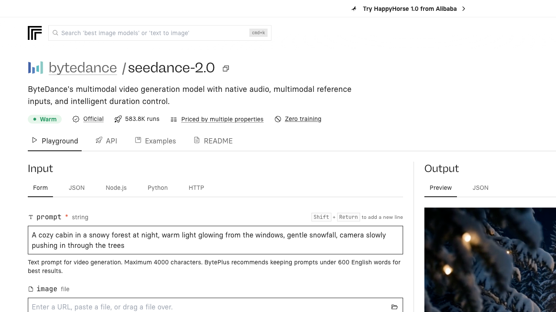This screenshot has height=312, width=556.
Task: Switch input view to Node.js tab
Action: click(116, 188)
